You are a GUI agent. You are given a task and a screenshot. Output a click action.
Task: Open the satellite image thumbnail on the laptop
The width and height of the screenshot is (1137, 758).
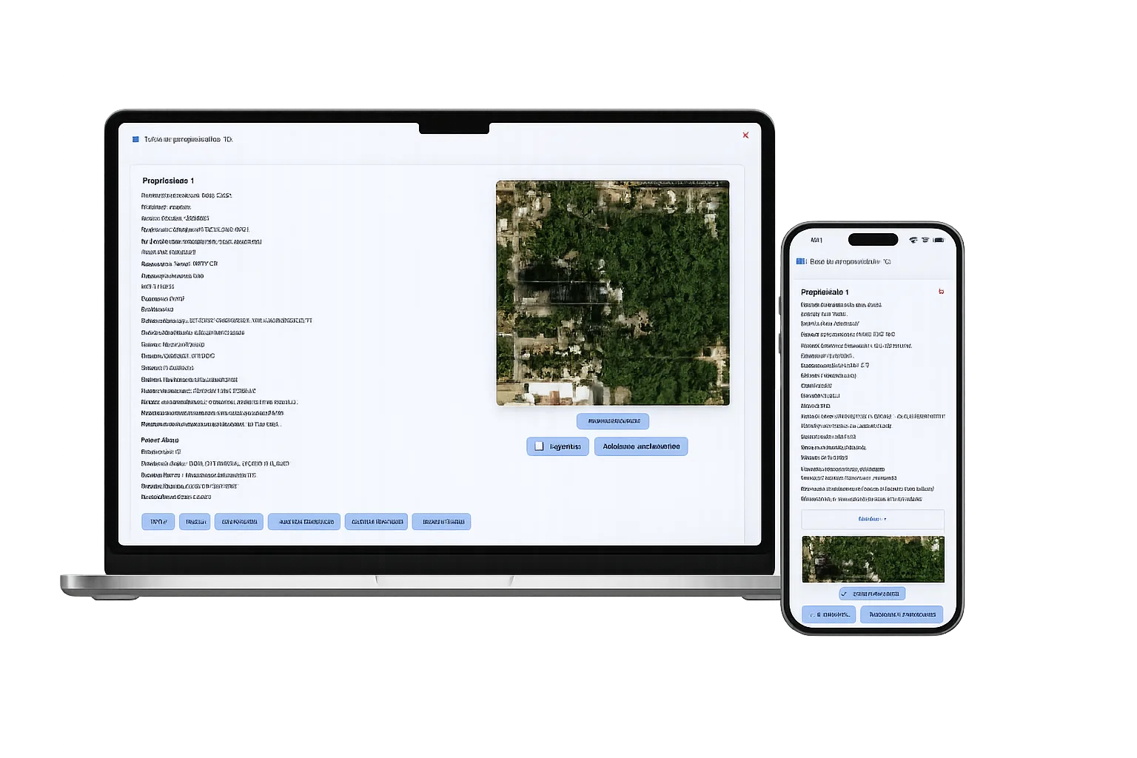(x=613, y=293)
